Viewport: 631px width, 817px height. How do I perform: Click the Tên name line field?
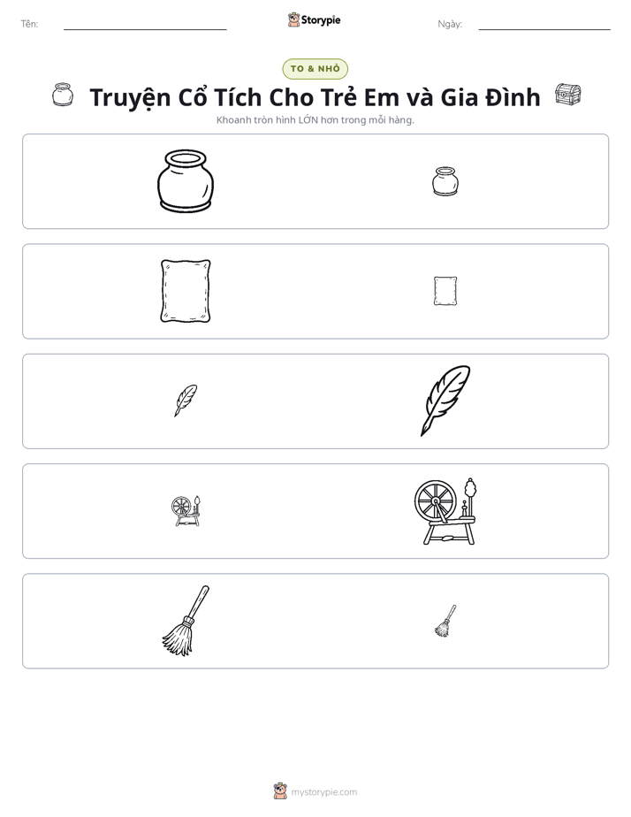point(145,24)
